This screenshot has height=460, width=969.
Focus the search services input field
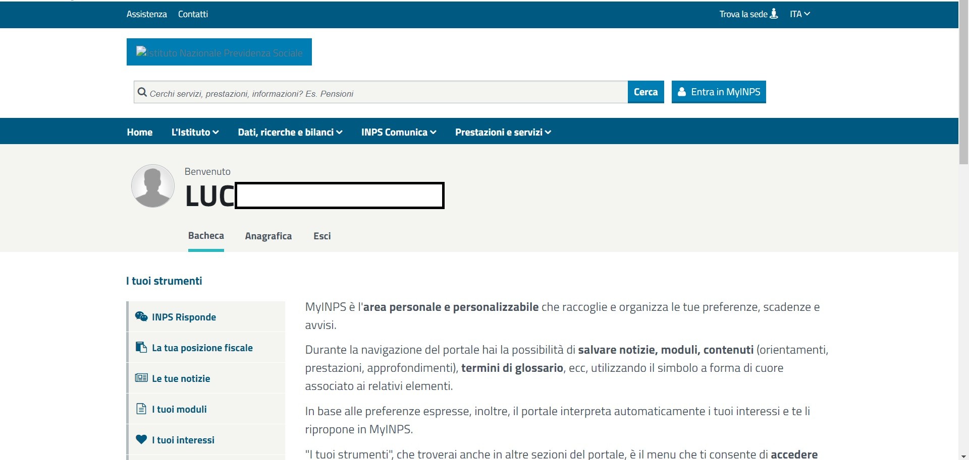pos(381,92)
